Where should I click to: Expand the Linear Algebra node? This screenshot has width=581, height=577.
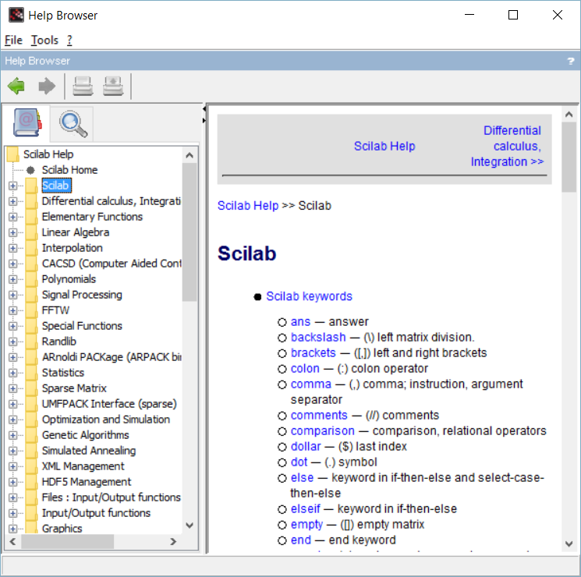pyautogui.click(x=13, y=232)
